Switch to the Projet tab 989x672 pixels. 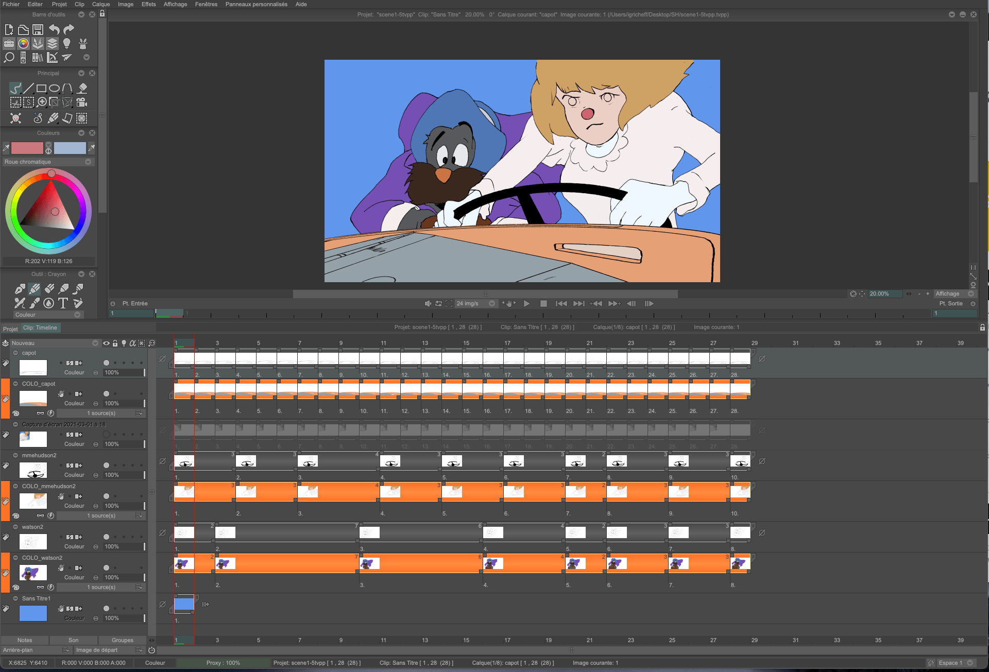10,329
